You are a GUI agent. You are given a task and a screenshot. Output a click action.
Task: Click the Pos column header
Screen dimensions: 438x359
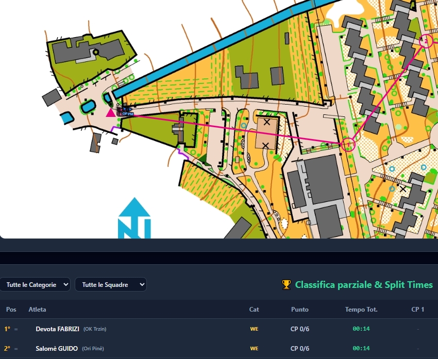tap(11, 310)
